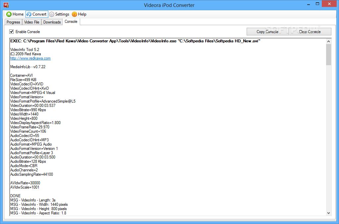Click the 'VideoInfo Tool 5.2' line
The image size is (339, 224).
(x=24, y=50)
